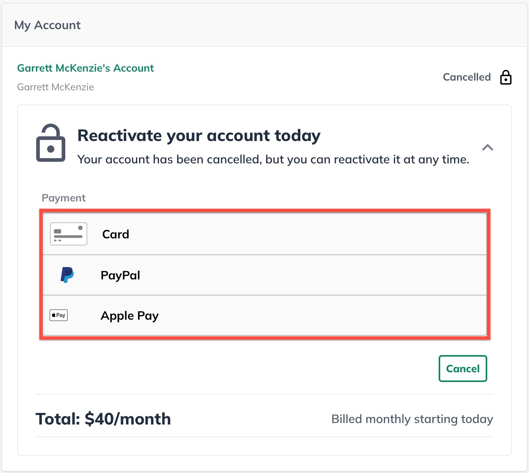Click the lock icon next to Cancelled
This screenshot has width=529, height=473.
click(x=505, y=77)
